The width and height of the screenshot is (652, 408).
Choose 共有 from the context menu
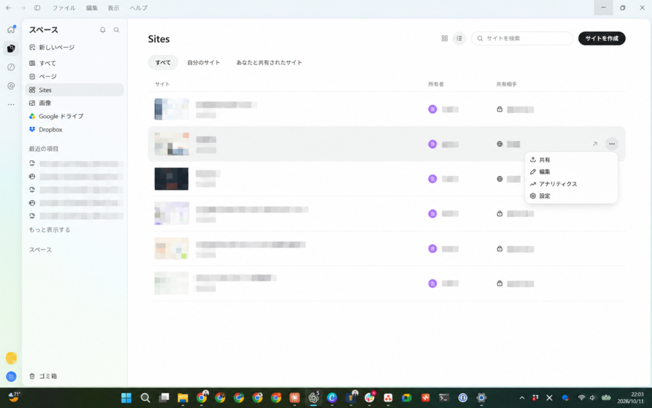(571, 160)
